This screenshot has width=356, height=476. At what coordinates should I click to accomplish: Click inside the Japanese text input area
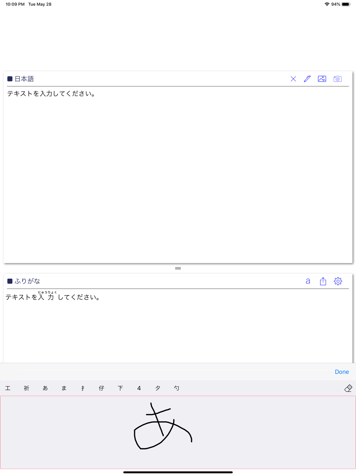pos(178,175)
